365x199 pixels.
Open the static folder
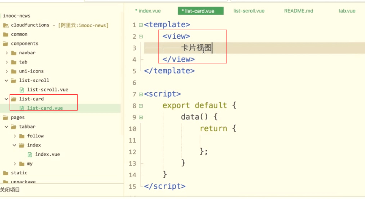(19, 173)
